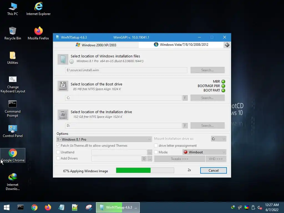
Task: Click the Installation drive D: field
Action: [x=123, y=126]
